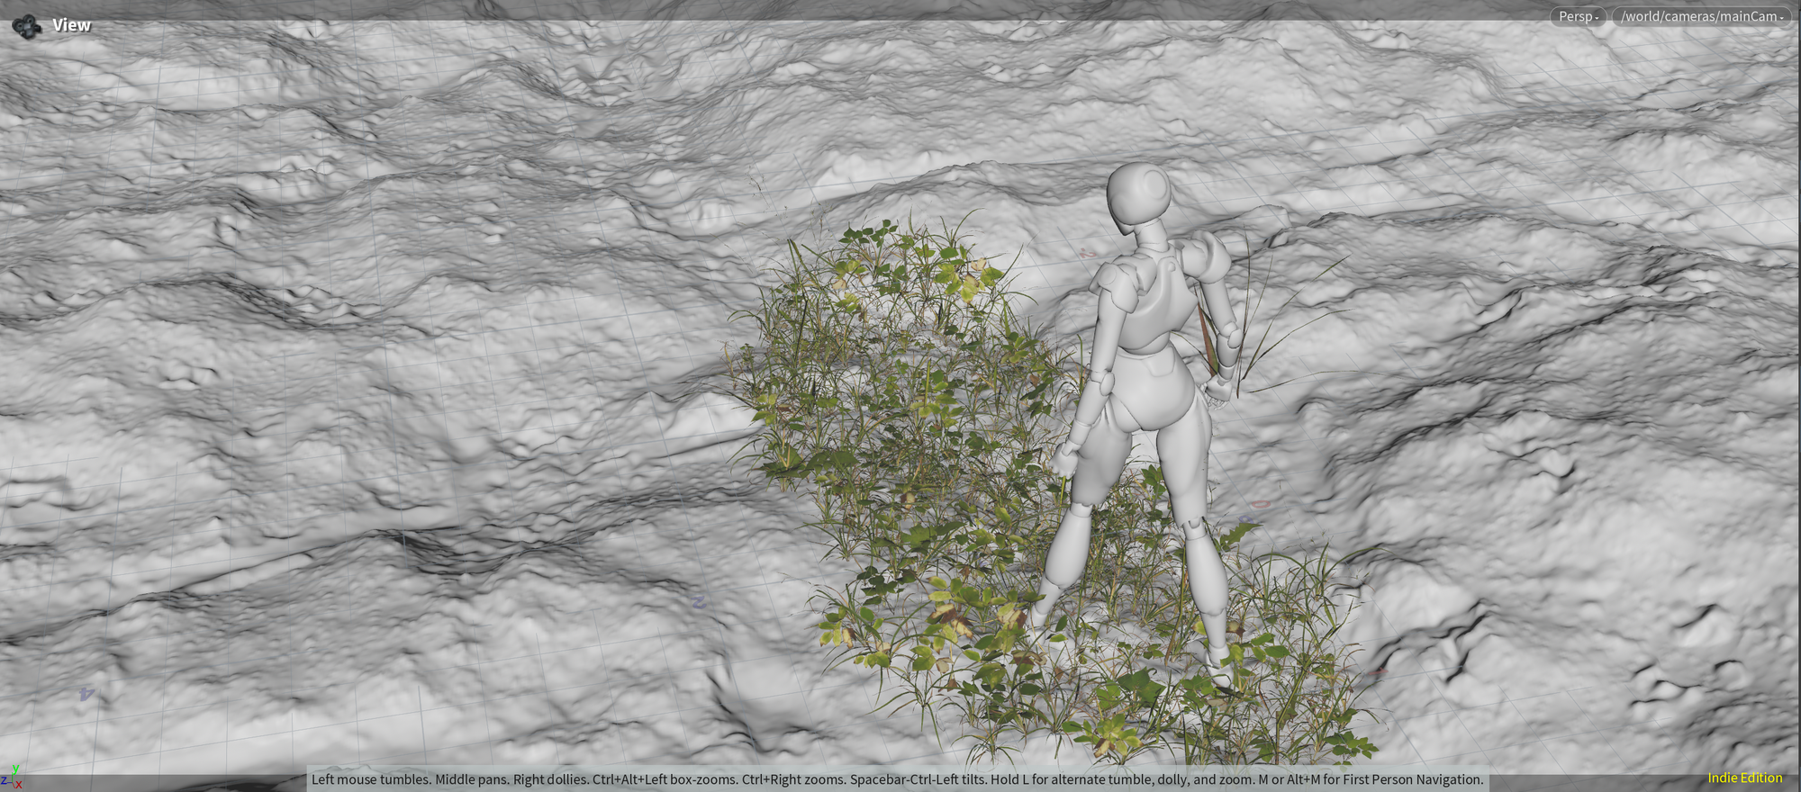This screenshot has width=1801, height=792.
Task: Click the green Y axis on the orientation gizmo
Action: point(15,769)
